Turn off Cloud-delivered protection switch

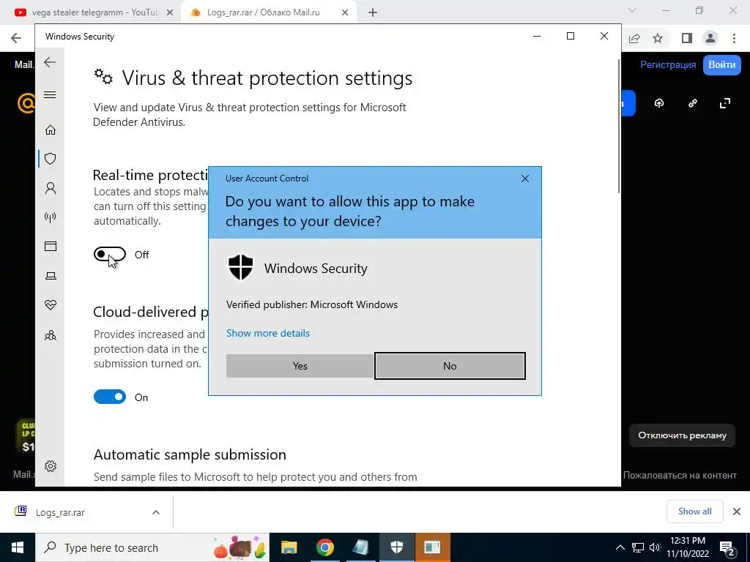pos(110,397)
